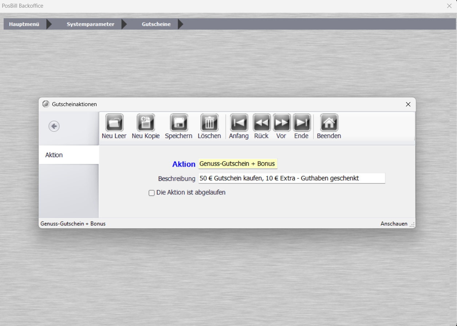Create a copy with Neu Kopie icon

click(x=146, y=123)
